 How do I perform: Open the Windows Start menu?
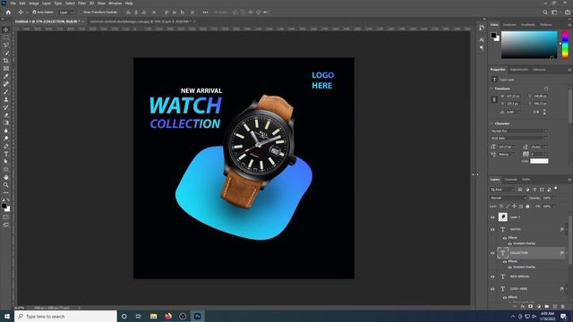[x=7, y=316]
